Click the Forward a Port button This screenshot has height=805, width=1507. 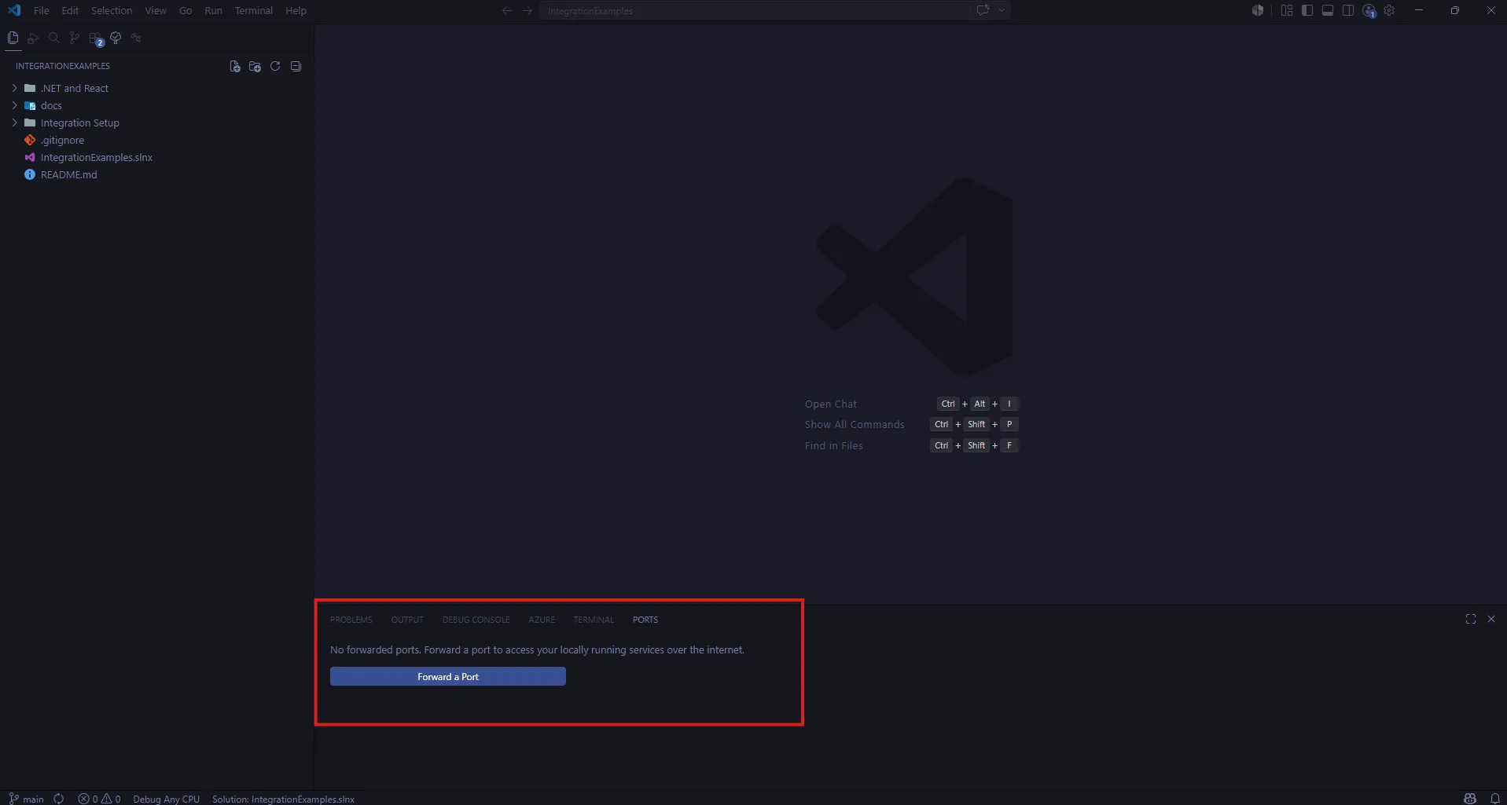tap(448, 676)
